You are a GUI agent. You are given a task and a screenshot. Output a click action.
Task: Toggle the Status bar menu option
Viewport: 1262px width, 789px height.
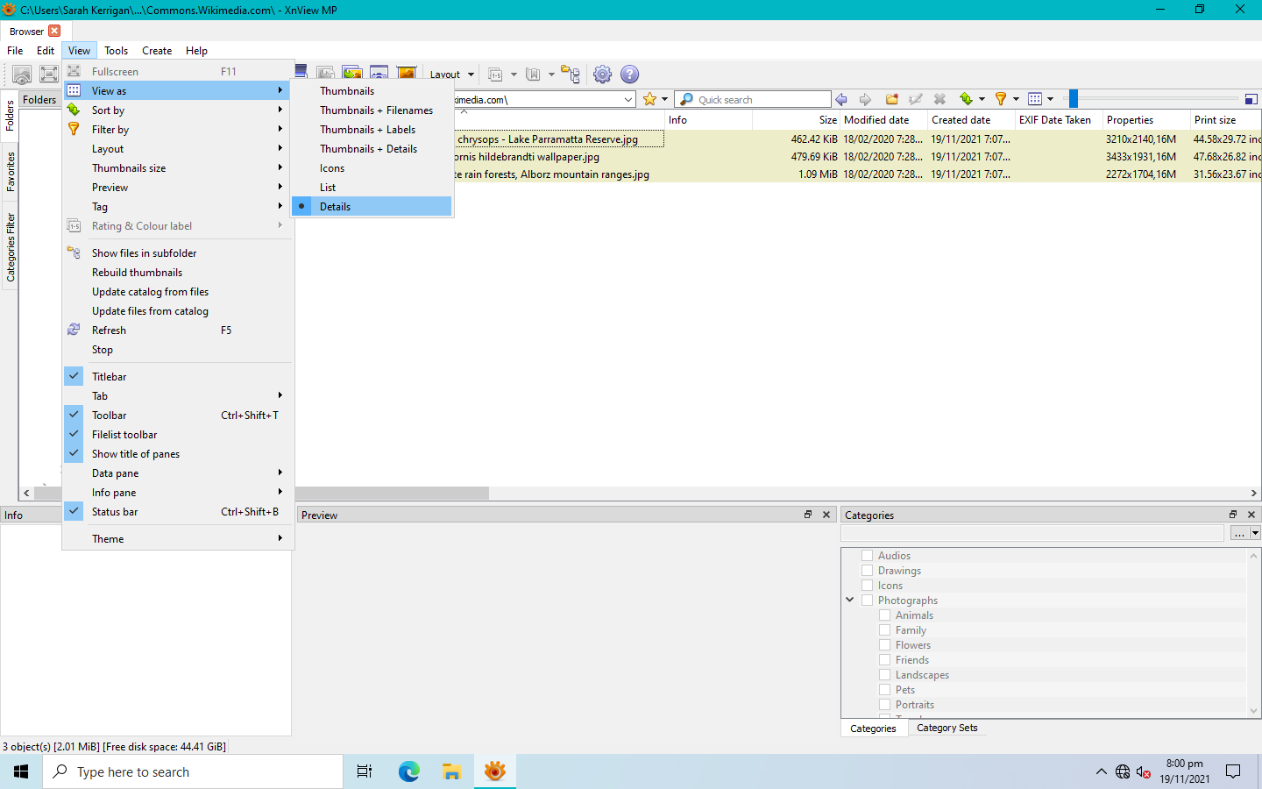(x=115, y=512)
